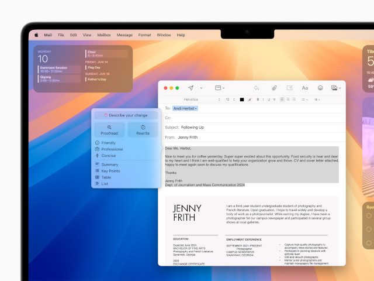Open the font size 12 dropdown
Screen dimensions: 374x281
tap(230, 100)
